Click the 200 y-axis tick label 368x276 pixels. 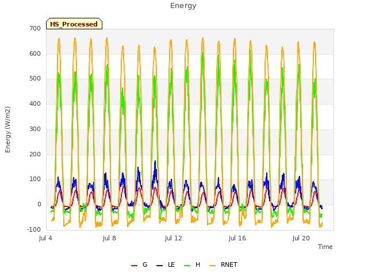pos(35,154)
